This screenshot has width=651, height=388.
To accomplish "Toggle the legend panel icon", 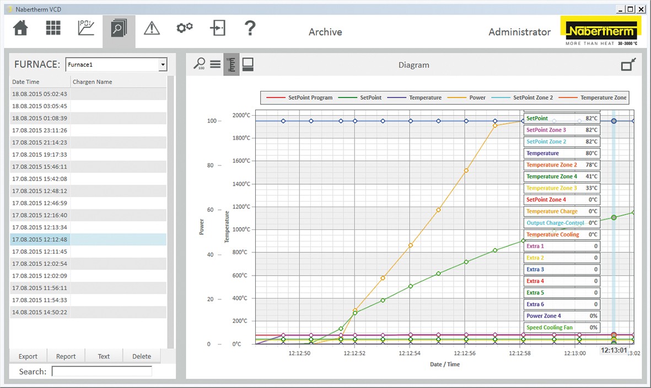I will tap(248, 64).
